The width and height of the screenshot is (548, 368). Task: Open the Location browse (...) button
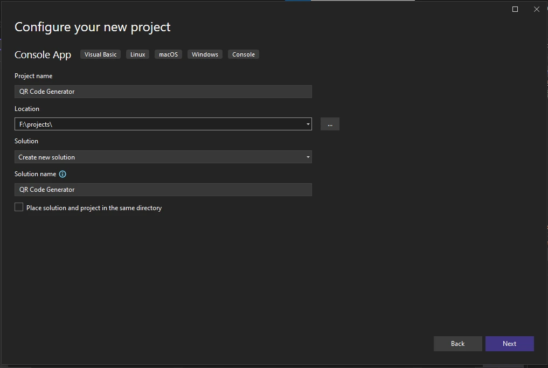[x=330, y=124]
